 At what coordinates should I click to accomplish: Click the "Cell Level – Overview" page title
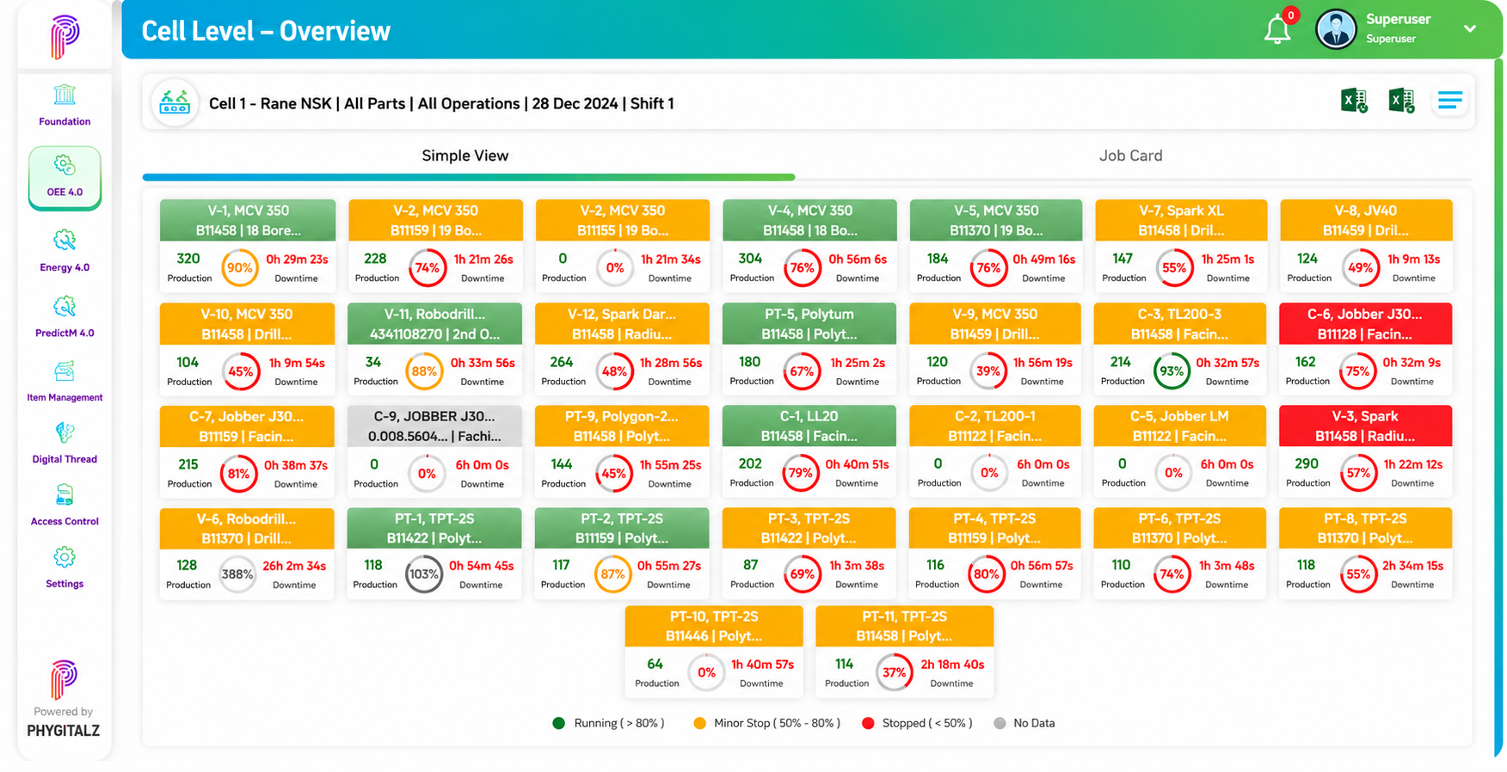coord(266,31)
